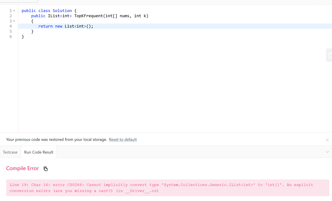
Task: Collapse the console panel chevron
Action: (327, 152)
